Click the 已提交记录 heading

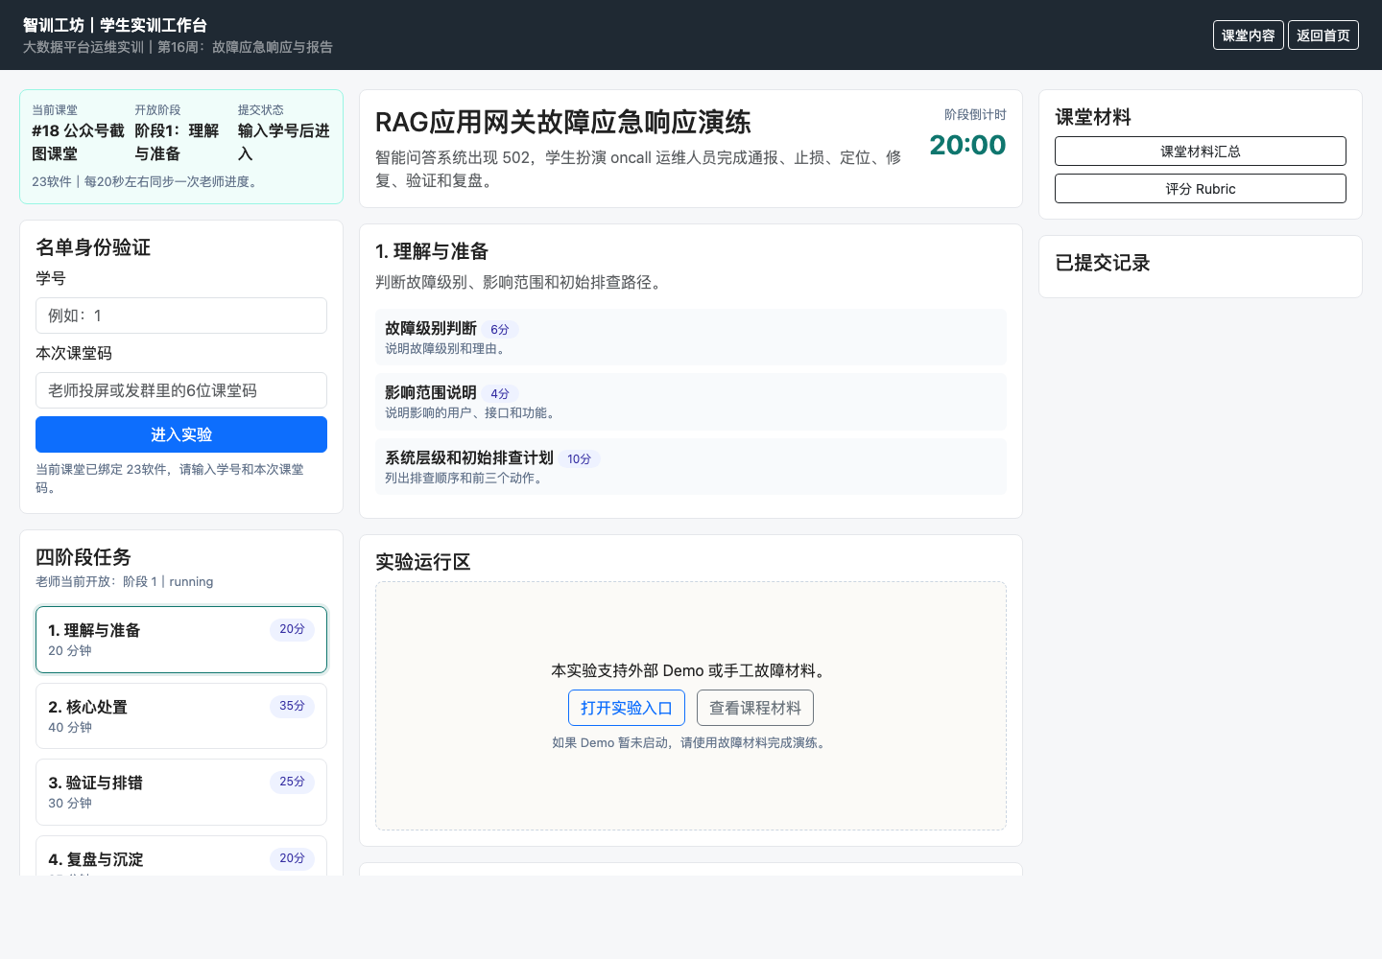click(1102, 263)
